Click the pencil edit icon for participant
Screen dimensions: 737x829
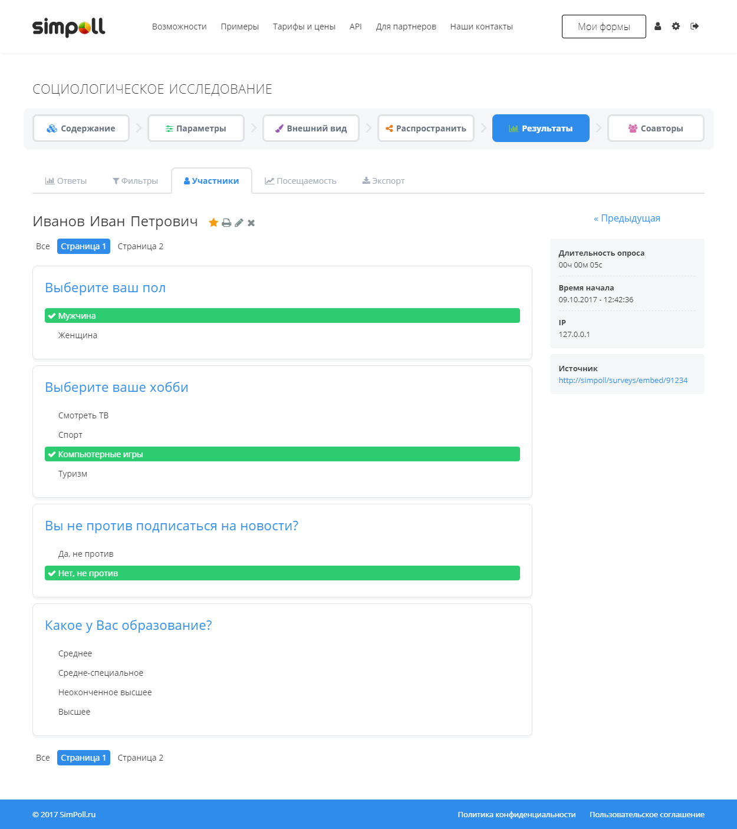coord(239,223)
